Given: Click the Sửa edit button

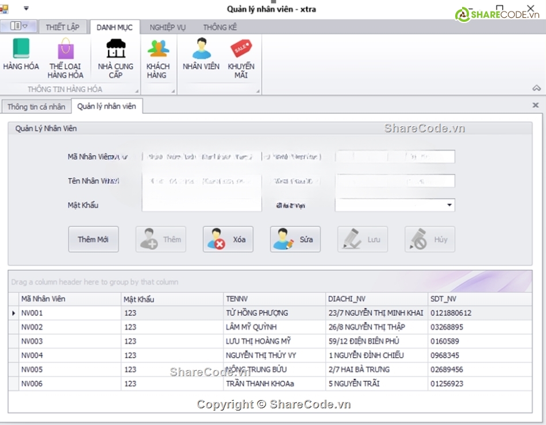Looking at the screenshot, I should click(x=295, y=239).
